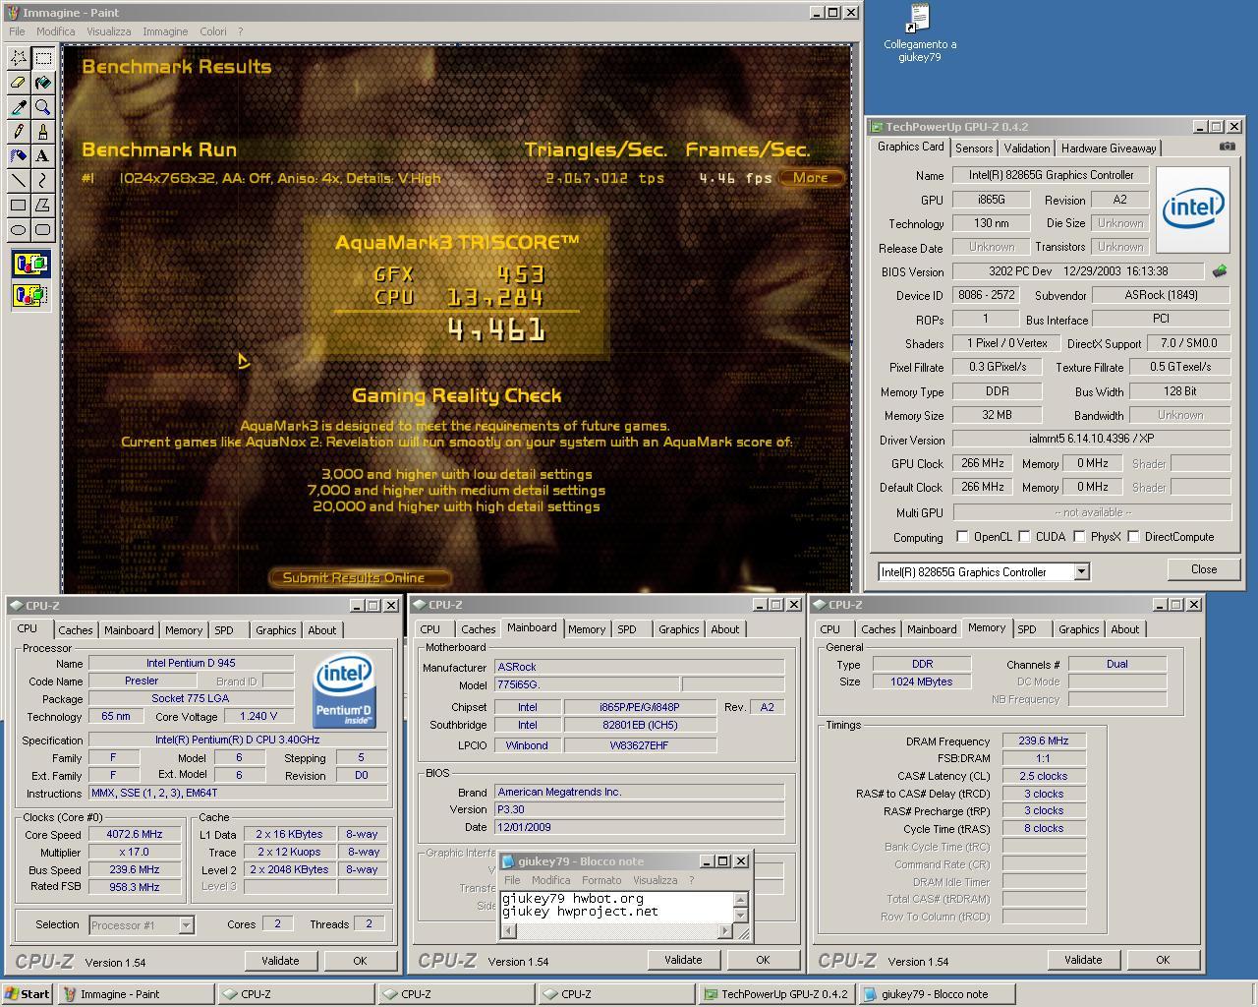Click OK in the Memory CPU-Z window
Viewport: 1258px width, 1007px height.
[x=1163, y=960]
